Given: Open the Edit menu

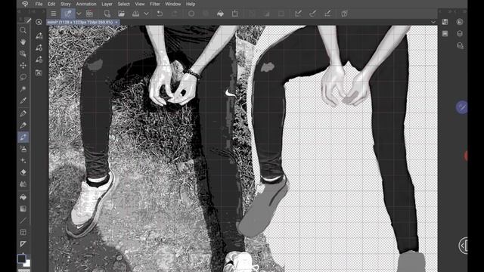Looking at the screenshot, I should (51, 4).
